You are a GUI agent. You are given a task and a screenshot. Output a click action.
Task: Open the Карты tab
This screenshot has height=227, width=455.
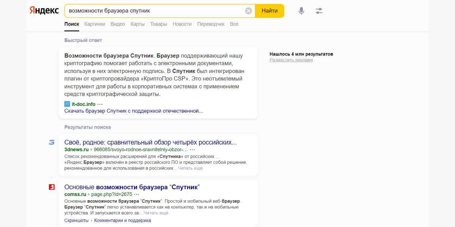(137, 24)
